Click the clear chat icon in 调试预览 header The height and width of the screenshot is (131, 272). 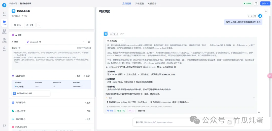click(x=266, y=11)
